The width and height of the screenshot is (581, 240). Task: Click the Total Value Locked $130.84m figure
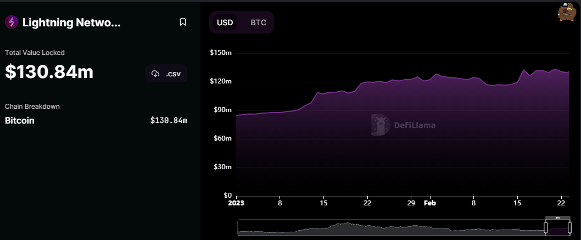click(49, 72)
